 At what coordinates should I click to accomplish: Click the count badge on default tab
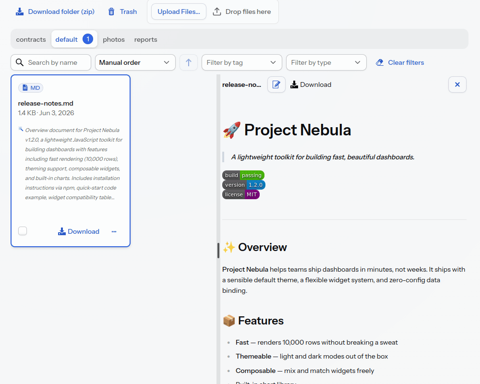pyautogui.click(x=88, y=39)
